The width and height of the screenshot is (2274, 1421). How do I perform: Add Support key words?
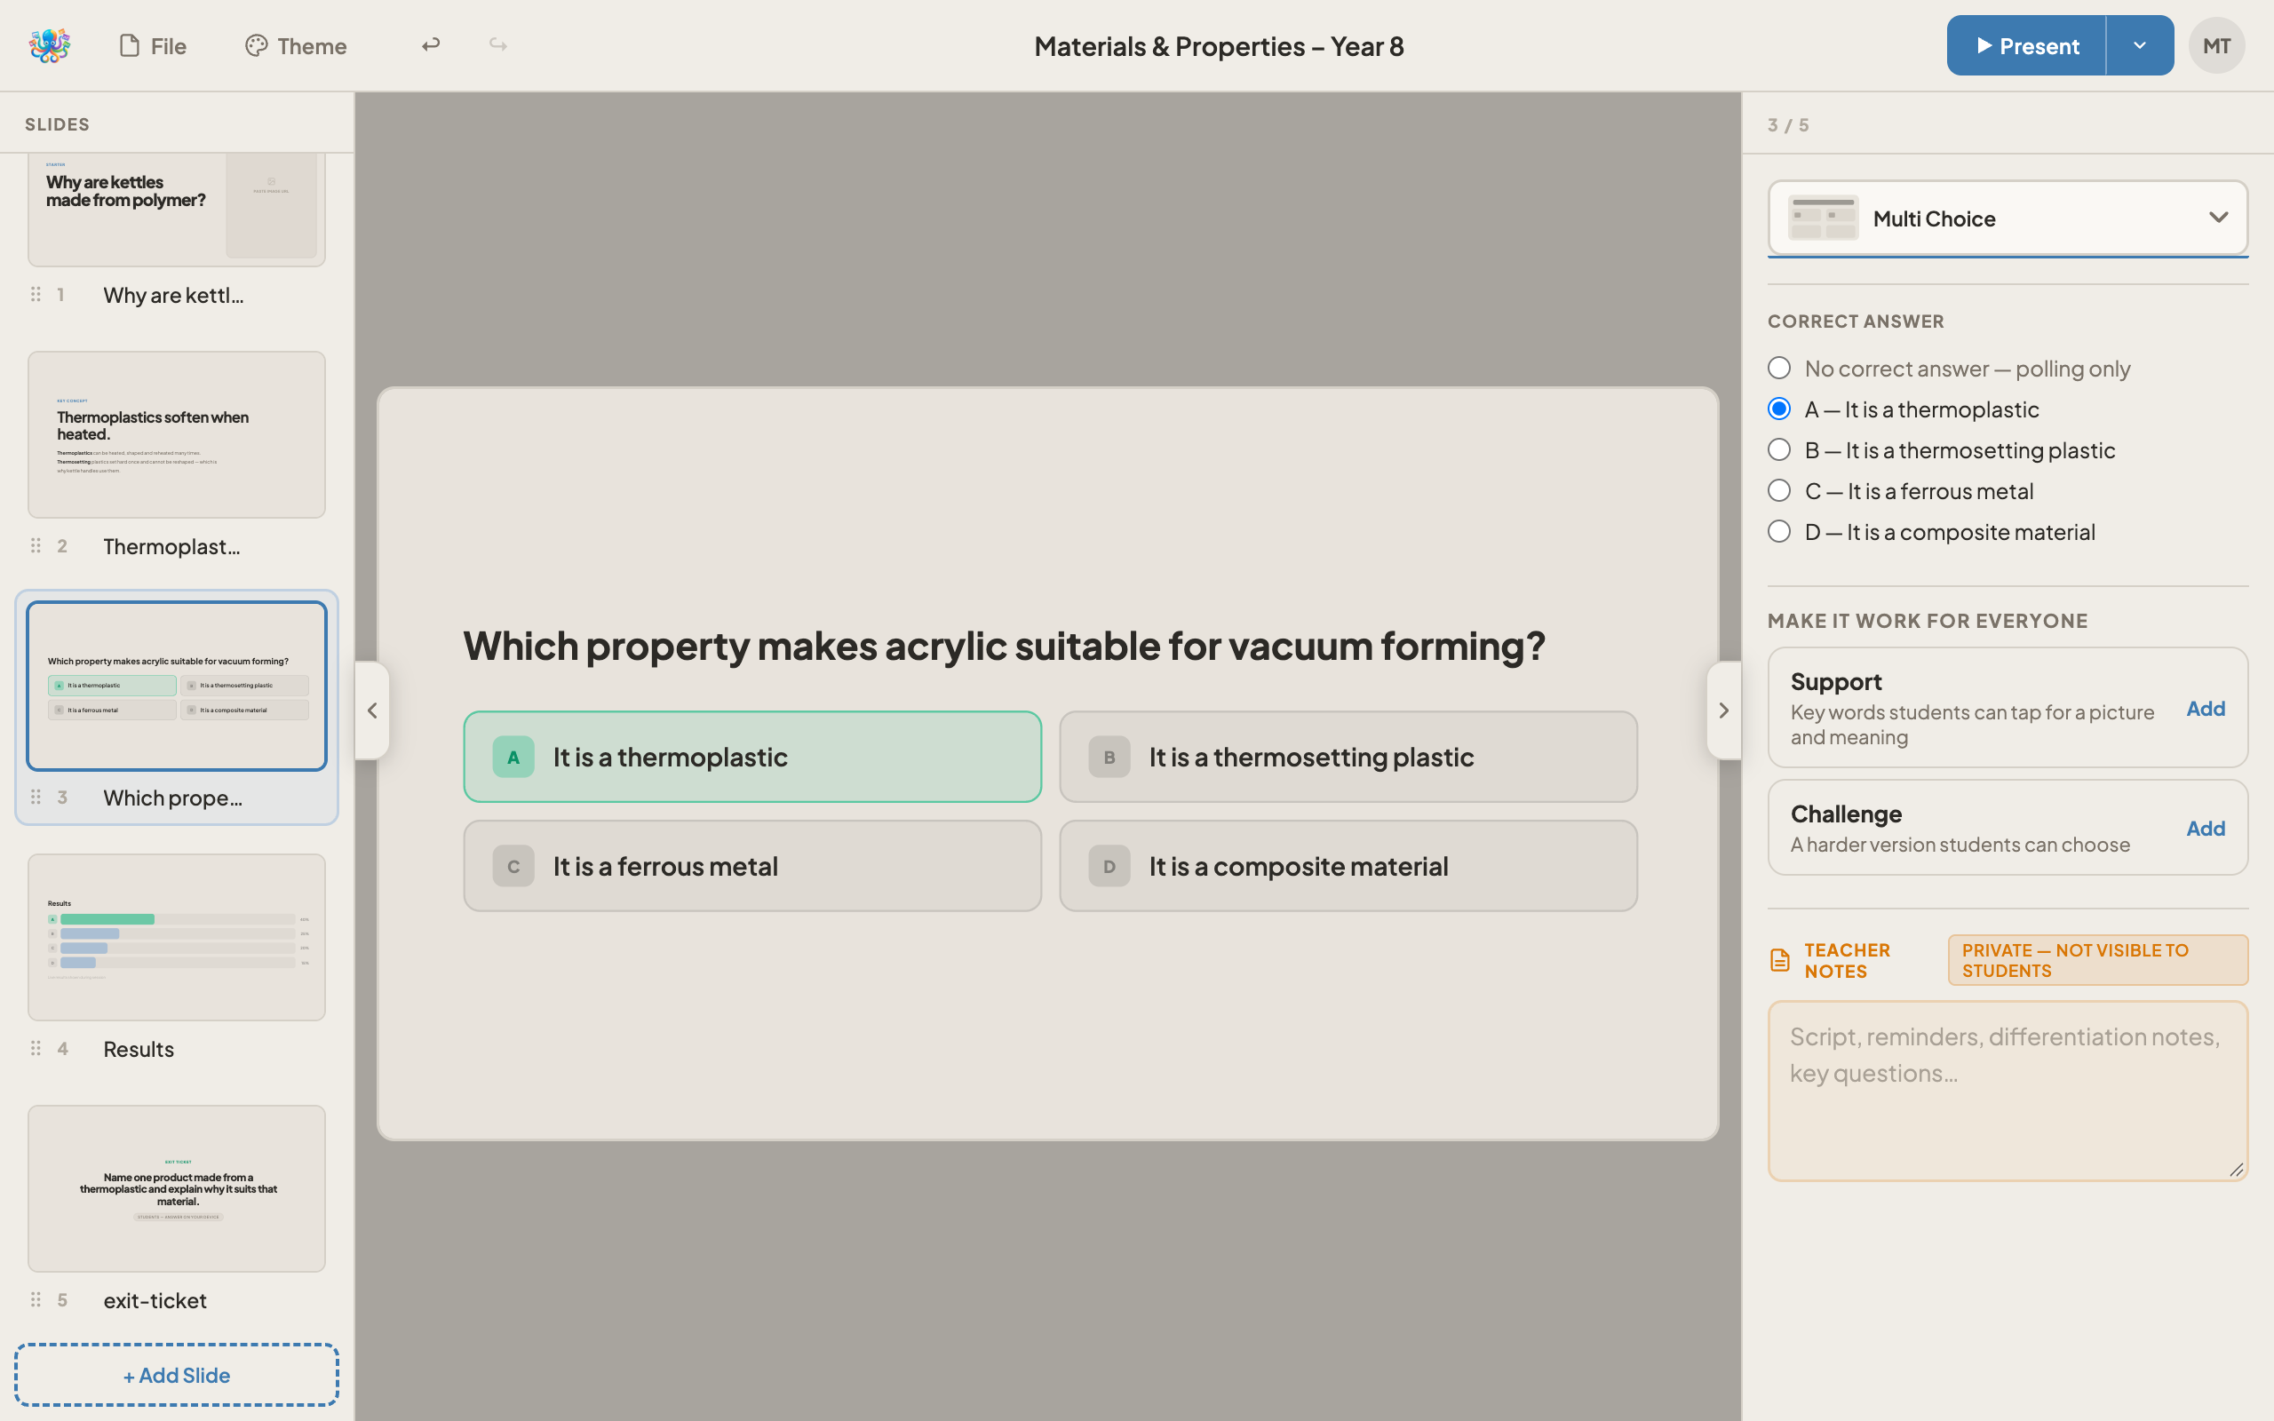pyautogui.click(x=2205, y=709)
